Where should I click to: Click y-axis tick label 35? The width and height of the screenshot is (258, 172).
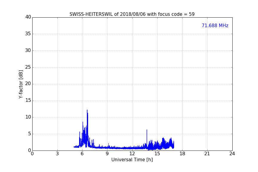coord(28,34)
